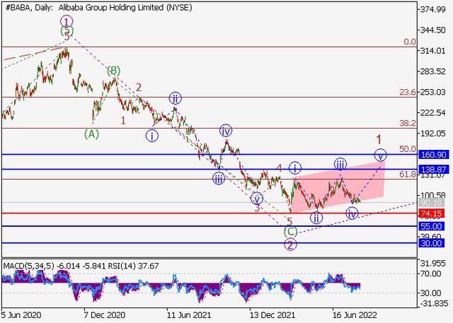Click the blue circled iv above the 50.0 line
The height and width of the screenshot is (323, 453).
point(226,131)
